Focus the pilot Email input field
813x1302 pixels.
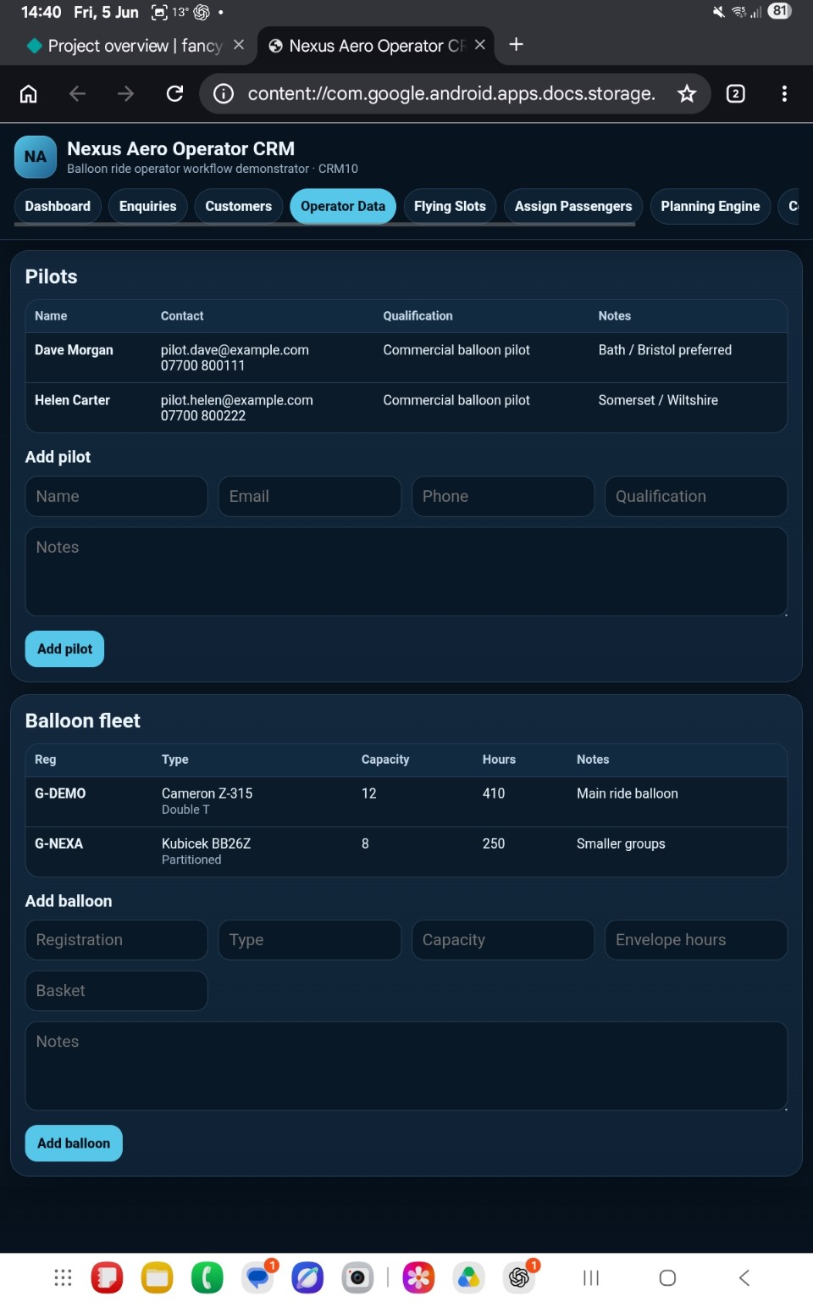tap(309, 497)
